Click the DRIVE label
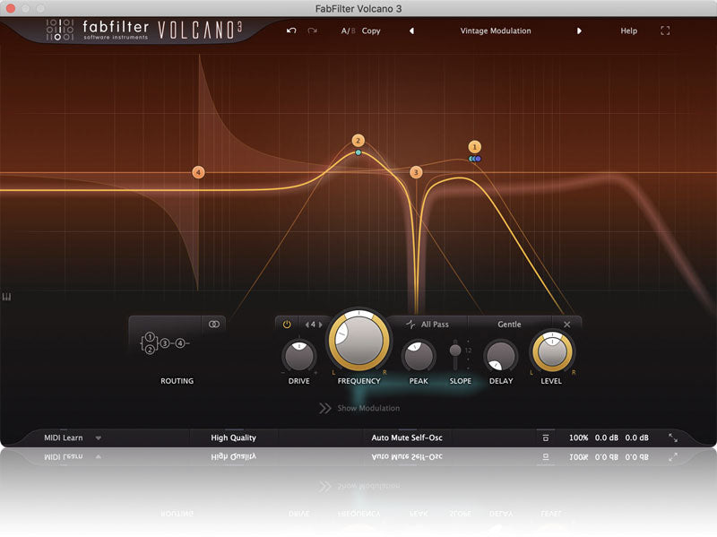This screenshot has width=717, height=537. pos(299,381)
